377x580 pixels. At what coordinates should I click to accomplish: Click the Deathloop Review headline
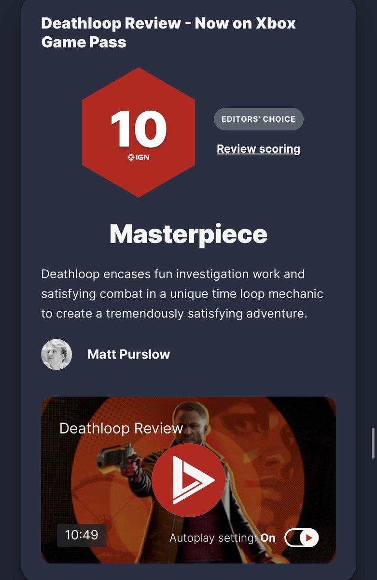coord(168,32)
